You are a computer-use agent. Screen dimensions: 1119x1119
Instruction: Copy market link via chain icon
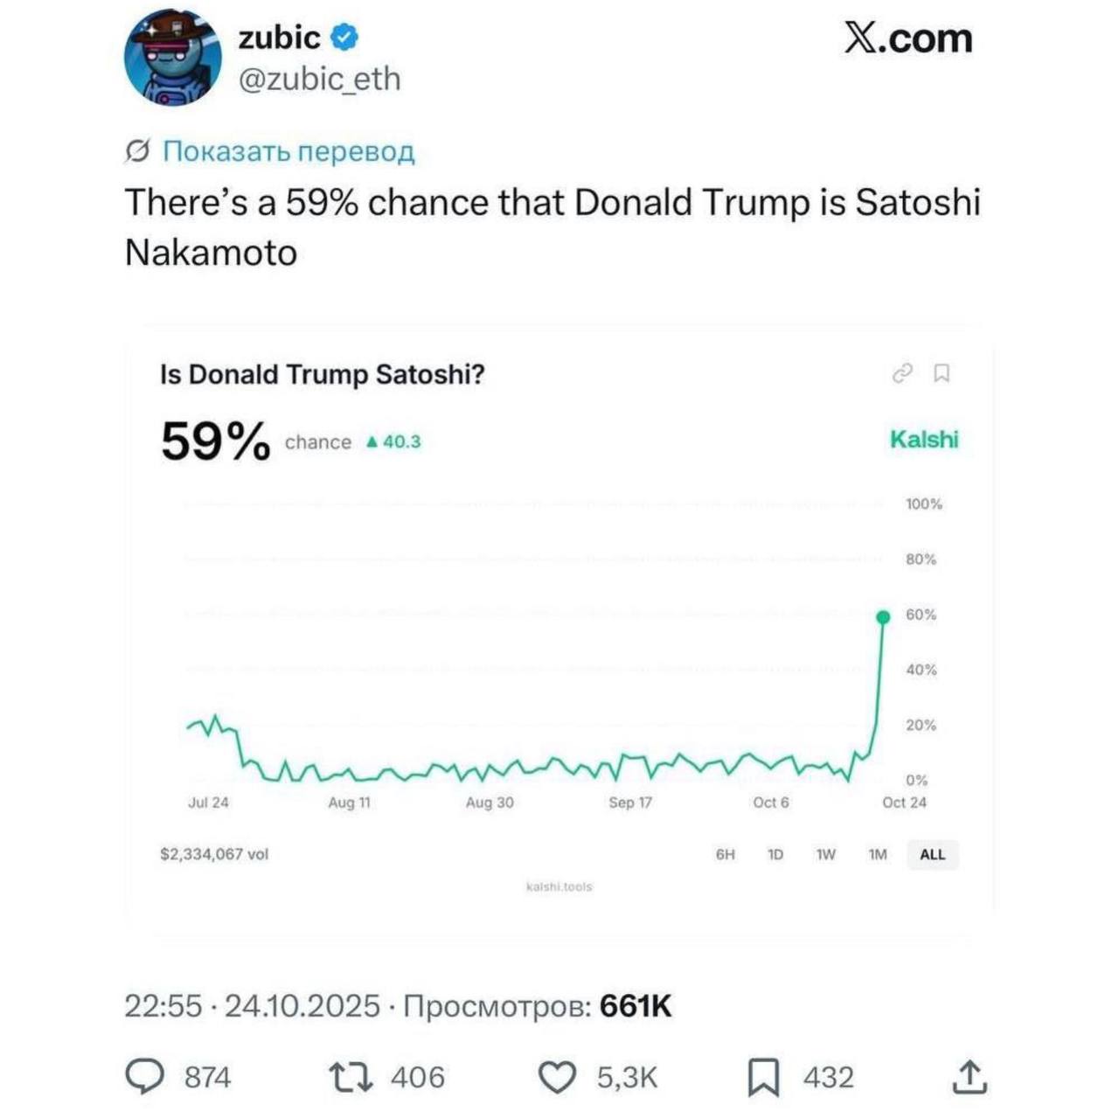(x=902, y=373)
